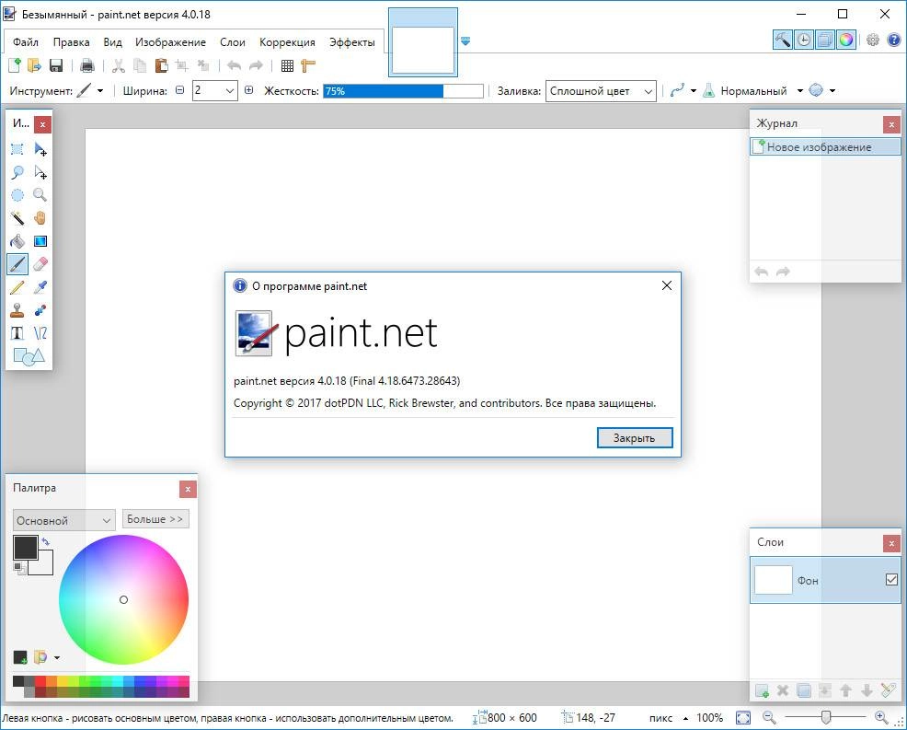Click the Save diskette toolbar icon
Screen dimensions: 907x730
coord(56,65)
